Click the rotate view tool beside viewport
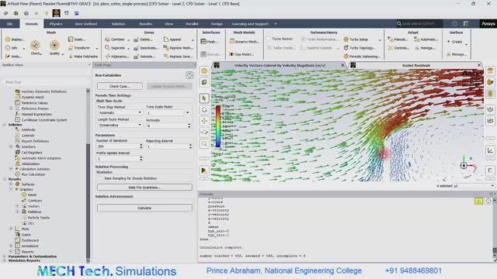Image resolution: width=497 pixels, height=279 pixels. coord(204,110)
